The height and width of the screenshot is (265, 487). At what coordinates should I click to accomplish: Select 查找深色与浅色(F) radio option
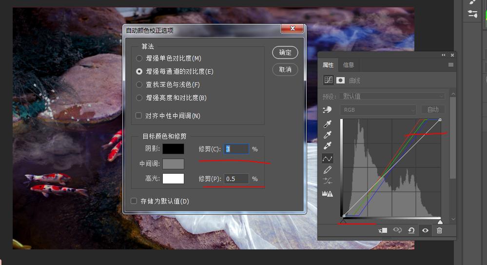pos(139,84)
